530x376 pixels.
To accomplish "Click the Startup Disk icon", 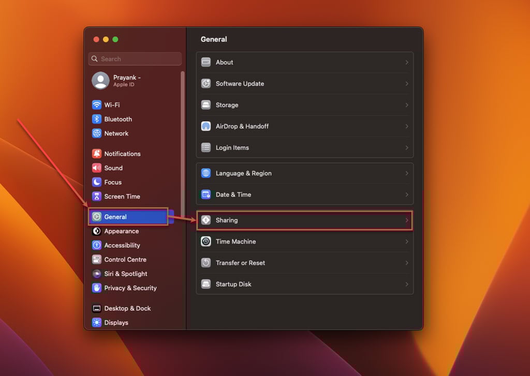I will (206, 284).
